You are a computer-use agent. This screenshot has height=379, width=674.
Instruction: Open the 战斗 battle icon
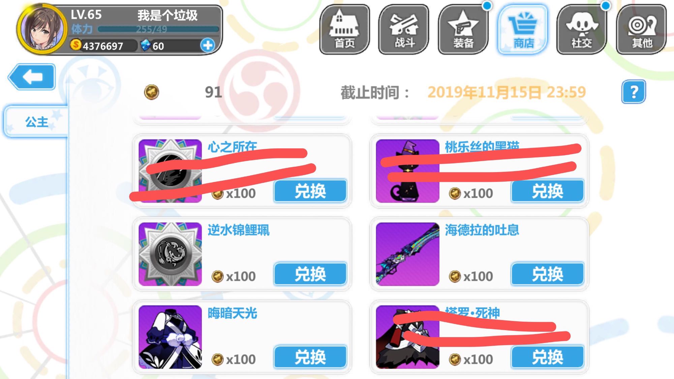click(x=404, y=29)
